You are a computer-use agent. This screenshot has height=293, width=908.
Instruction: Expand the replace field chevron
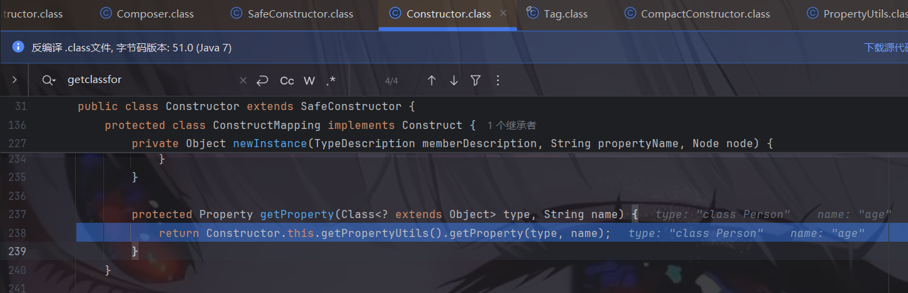14,80
